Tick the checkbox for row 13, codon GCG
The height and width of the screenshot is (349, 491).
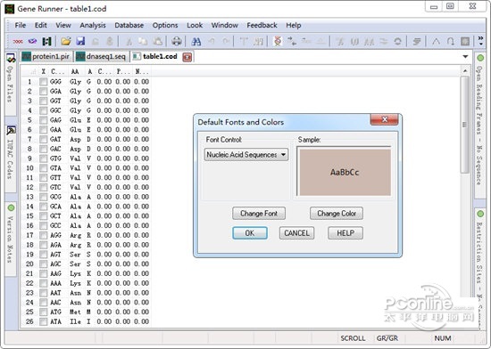[x=43, y=198]
